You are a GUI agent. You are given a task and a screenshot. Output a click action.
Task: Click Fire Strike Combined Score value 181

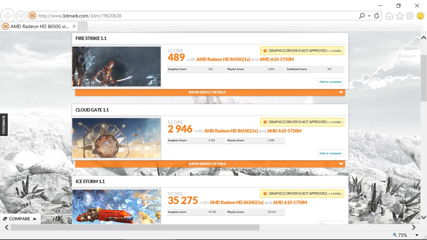click(x=329, y=69)
